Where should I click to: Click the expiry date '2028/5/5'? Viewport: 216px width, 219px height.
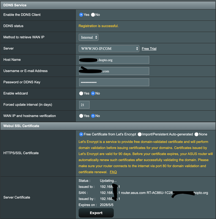[x=106, y=205]
